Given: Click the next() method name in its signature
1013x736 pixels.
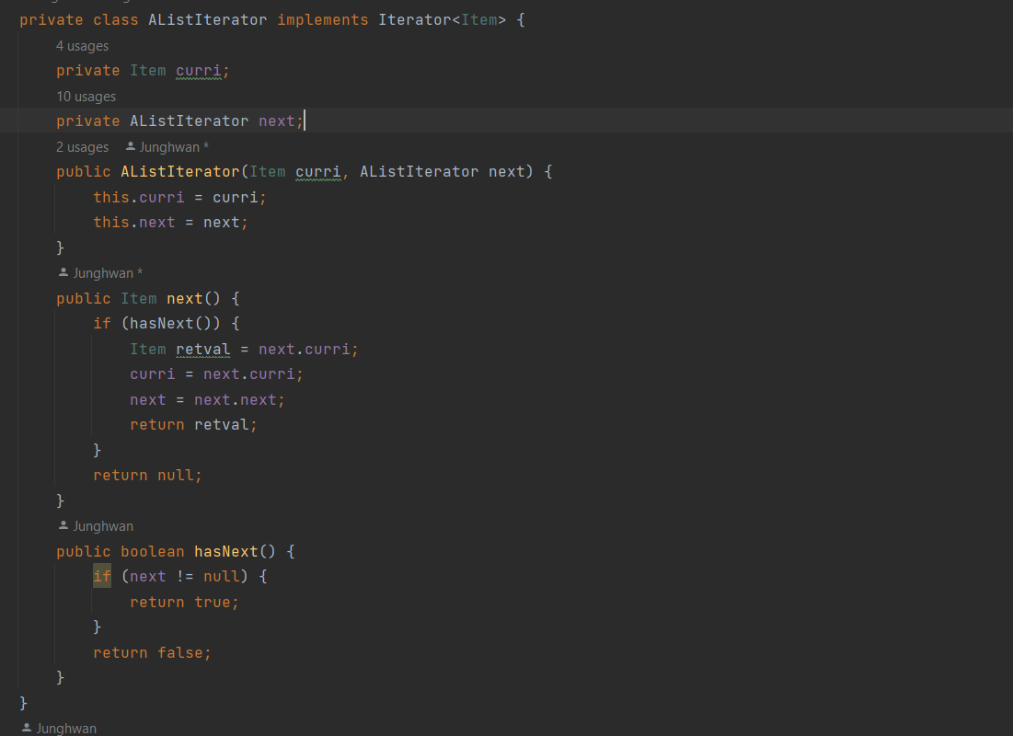Looking at the screenshot, I should pos(184,298).
